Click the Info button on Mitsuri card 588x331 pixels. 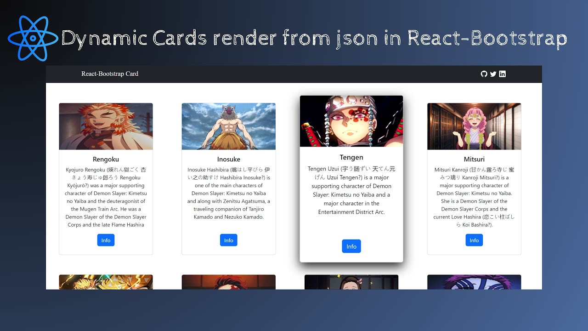click(x=474, y=240)
